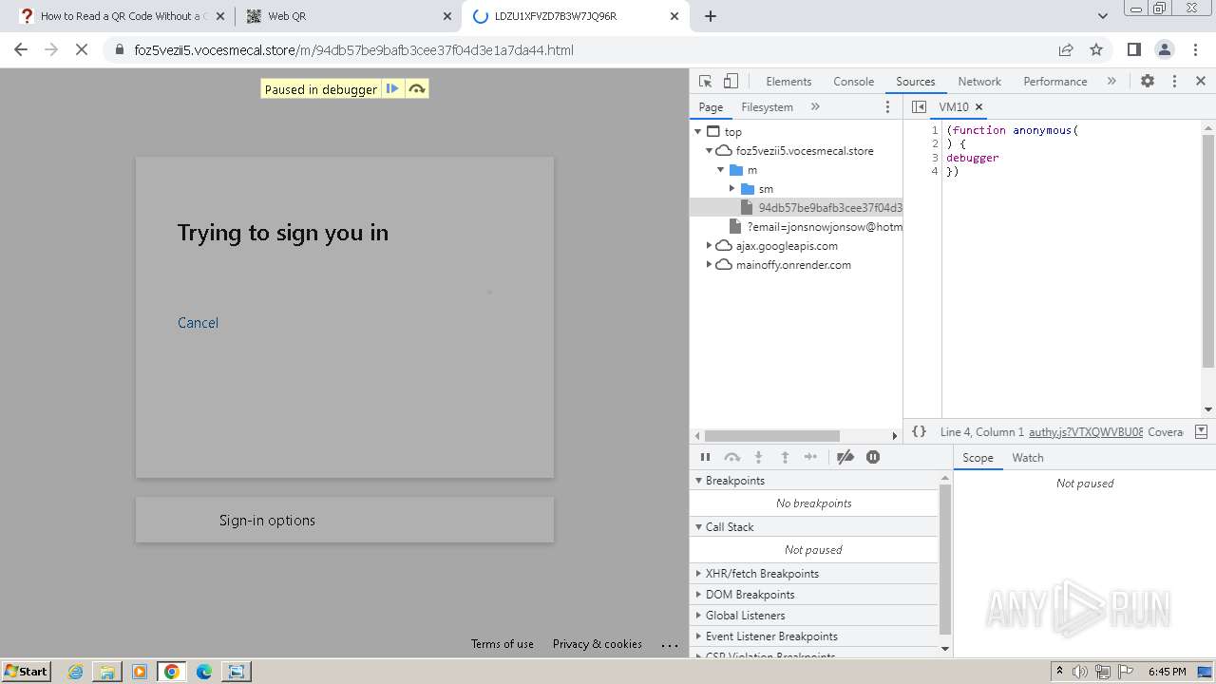This screenshot has width=1216, height=684.
Task: Click page footer ellipsis menu
Action: coord(670,645)
